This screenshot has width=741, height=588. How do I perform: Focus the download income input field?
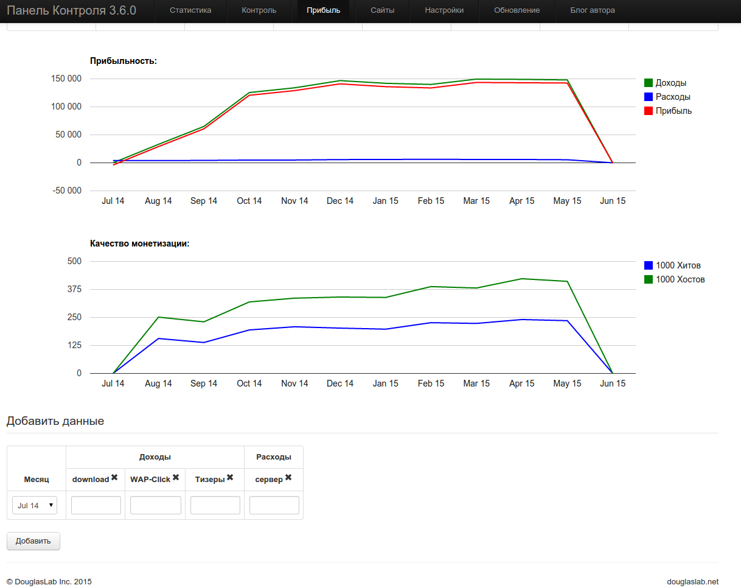click(x=96, y=505)
